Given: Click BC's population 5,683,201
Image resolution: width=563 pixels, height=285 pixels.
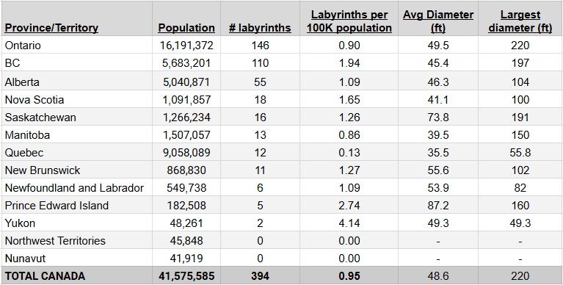Looking at the screenshot, I should coord(186,63).
